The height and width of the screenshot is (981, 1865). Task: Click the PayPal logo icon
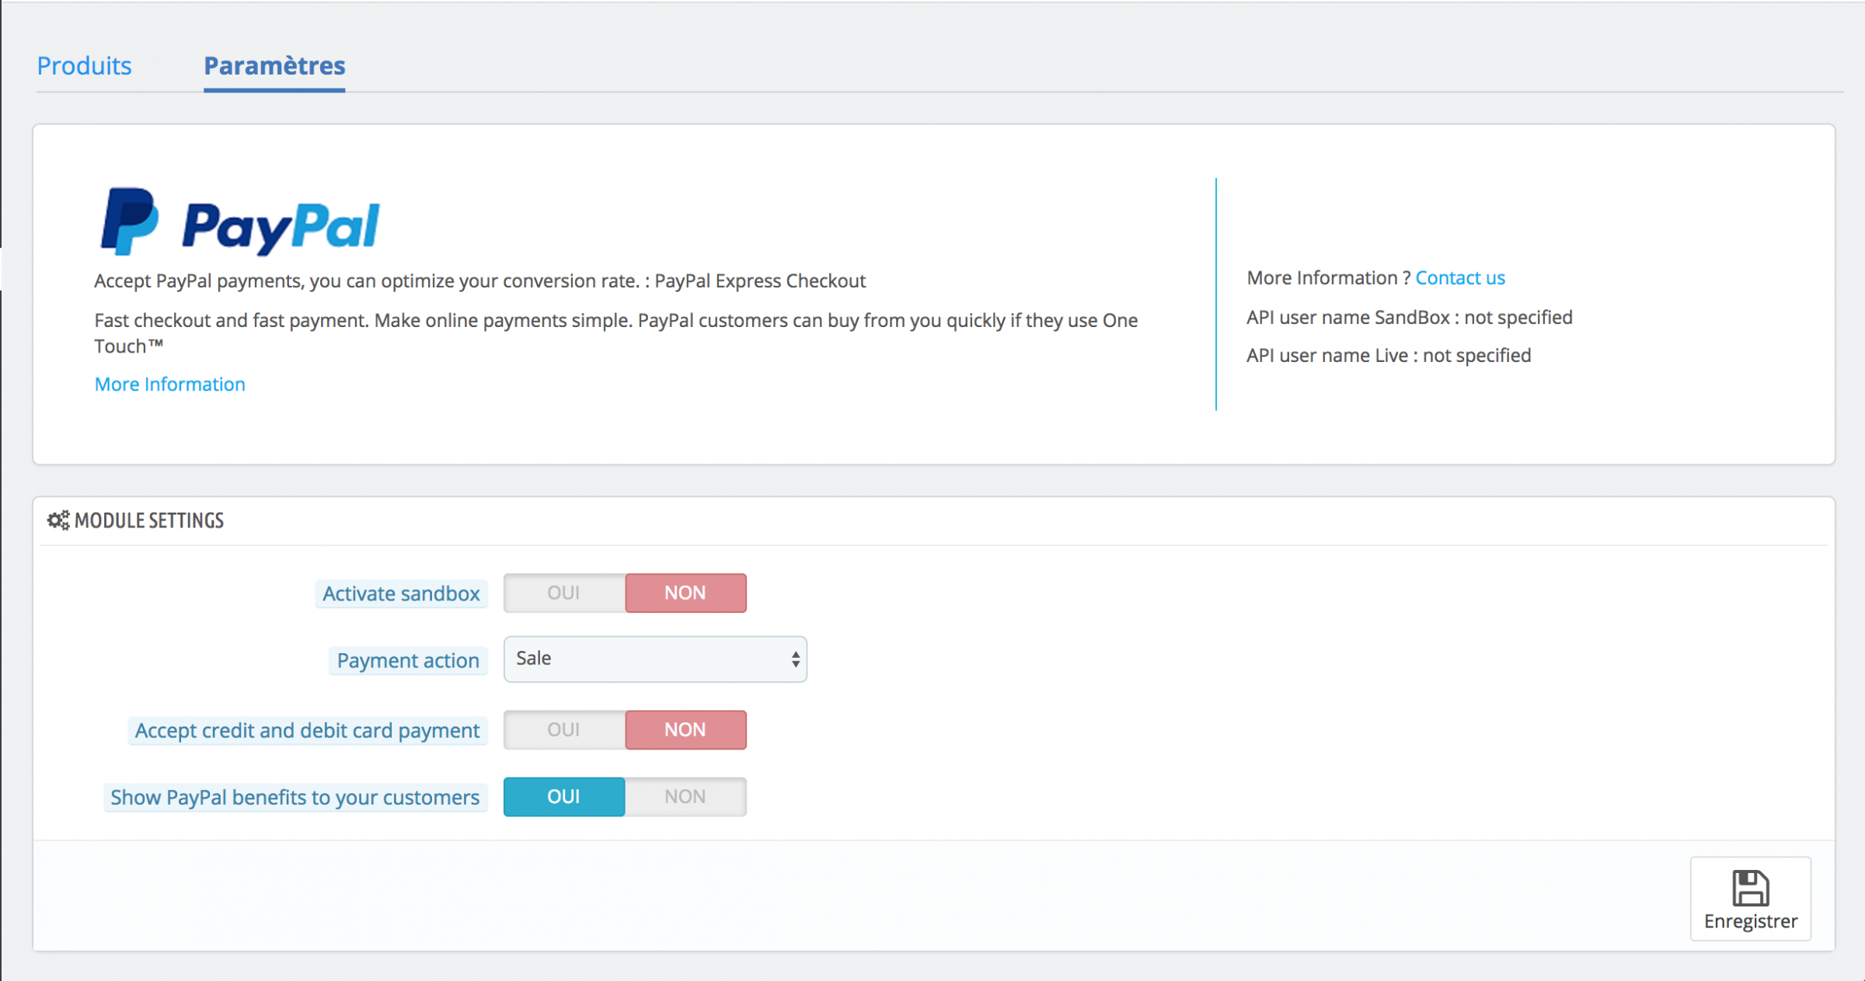pos(130,221)
